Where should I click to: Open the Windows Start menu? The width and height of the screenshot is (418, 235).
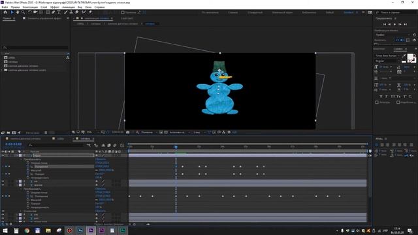(5, 230)
